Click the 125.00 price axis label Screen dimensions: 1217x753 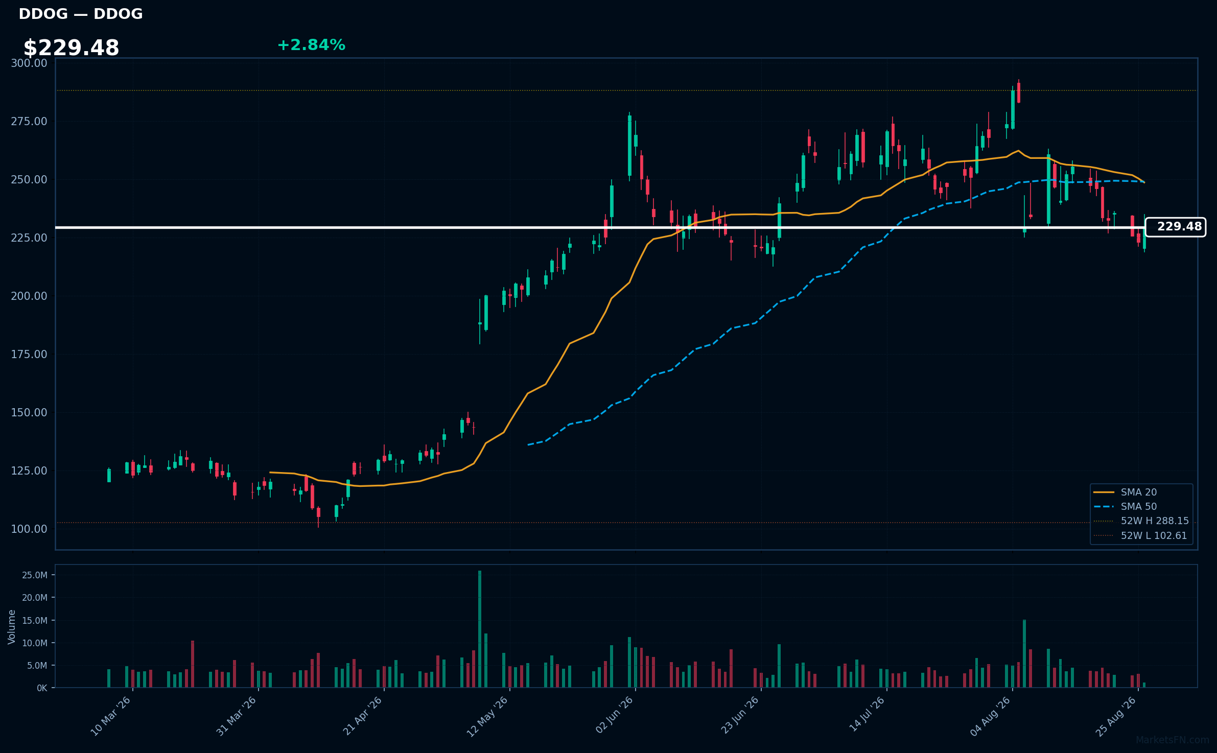[29, 470]
